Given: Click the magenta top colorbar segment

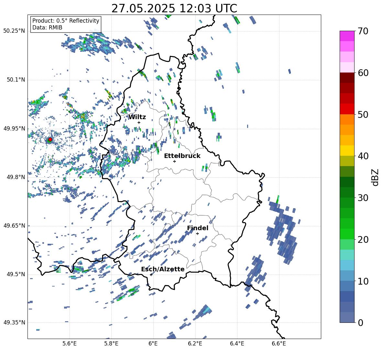Looking at the screenshot, I should [x=347, y=36].
